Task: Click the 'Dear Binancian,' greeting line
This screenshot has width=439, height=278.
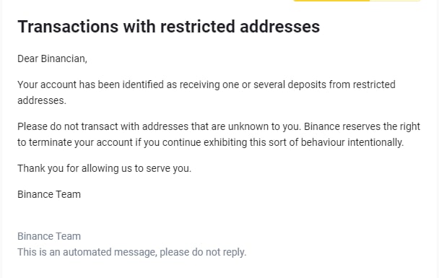Action: click(x=52, y=58)
